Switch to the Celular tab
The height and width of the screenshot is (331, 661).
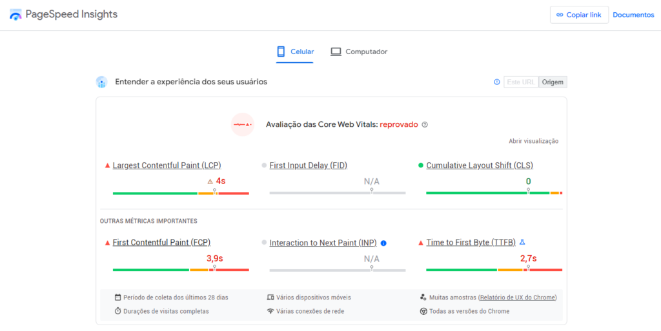point(294,52)
